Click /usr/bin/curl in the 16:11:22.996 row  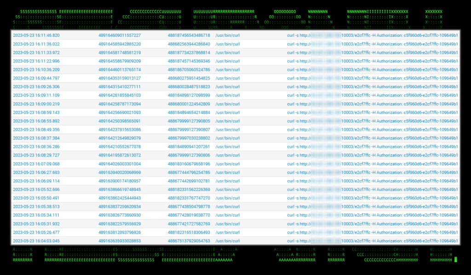point(228,61)
